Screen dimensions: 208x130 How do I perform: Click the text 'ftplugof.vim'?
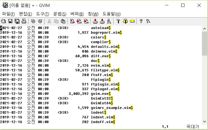[104, 89]
